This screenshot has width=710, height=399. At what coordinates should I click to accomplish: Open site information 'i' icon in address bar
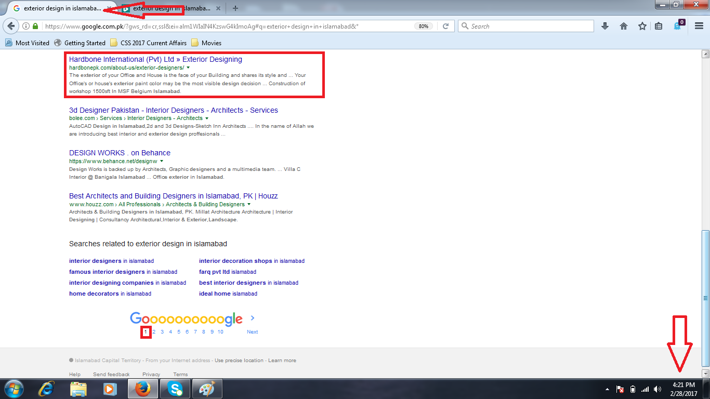point(26,26)
